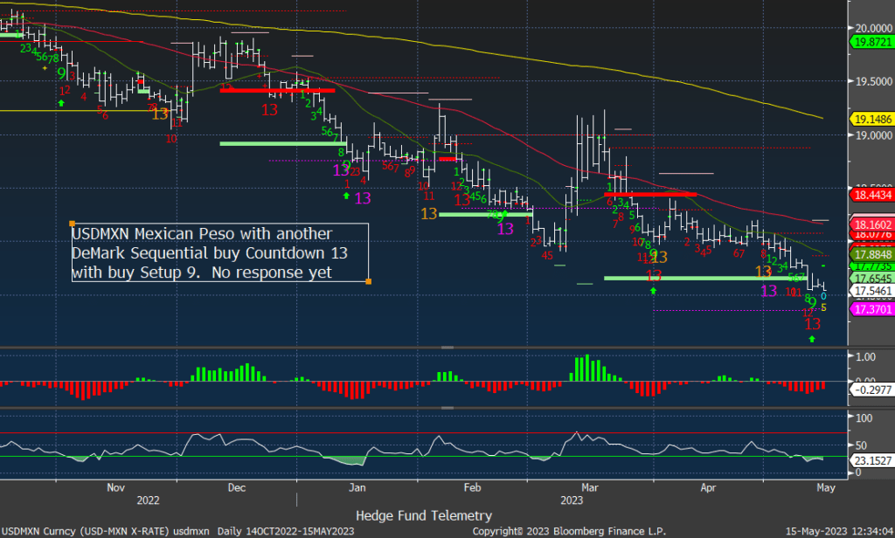
Task: Click the green up arrow below the May 13 countdown
Action: [x=813, y=338]
